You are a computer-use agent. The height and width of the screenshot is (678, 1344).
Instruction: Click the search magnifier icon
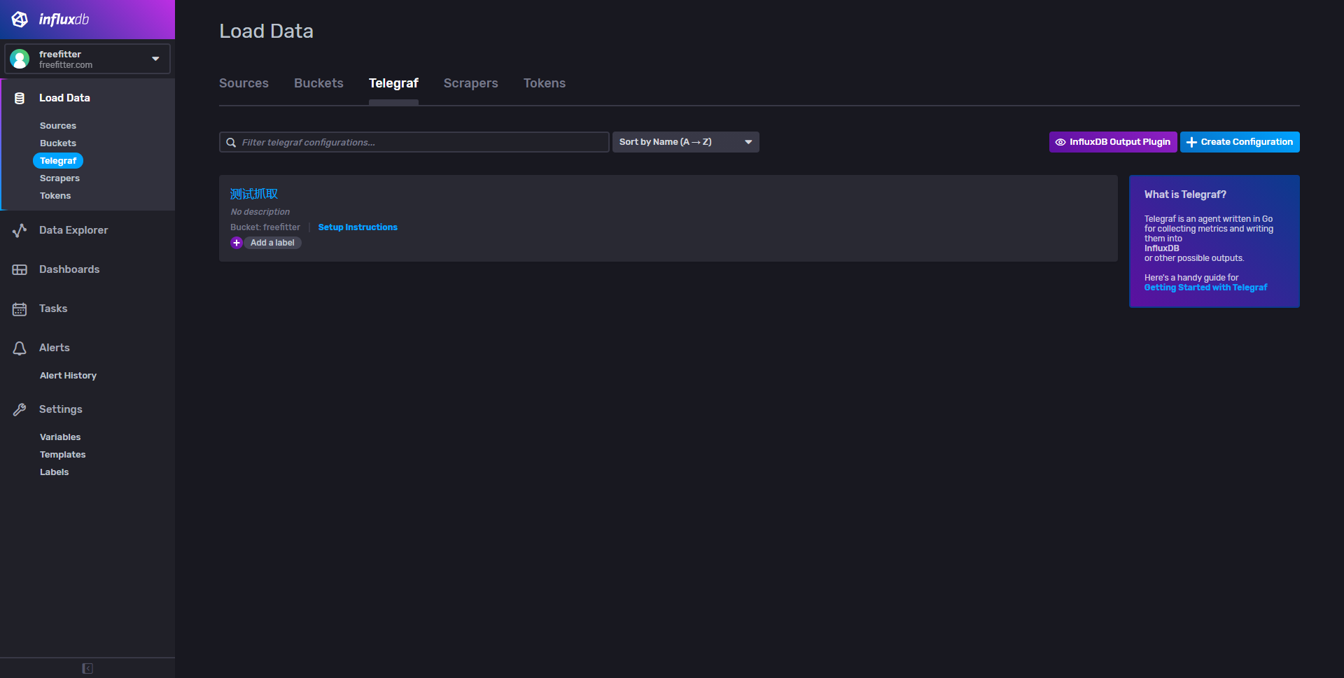tap(231, 142)
